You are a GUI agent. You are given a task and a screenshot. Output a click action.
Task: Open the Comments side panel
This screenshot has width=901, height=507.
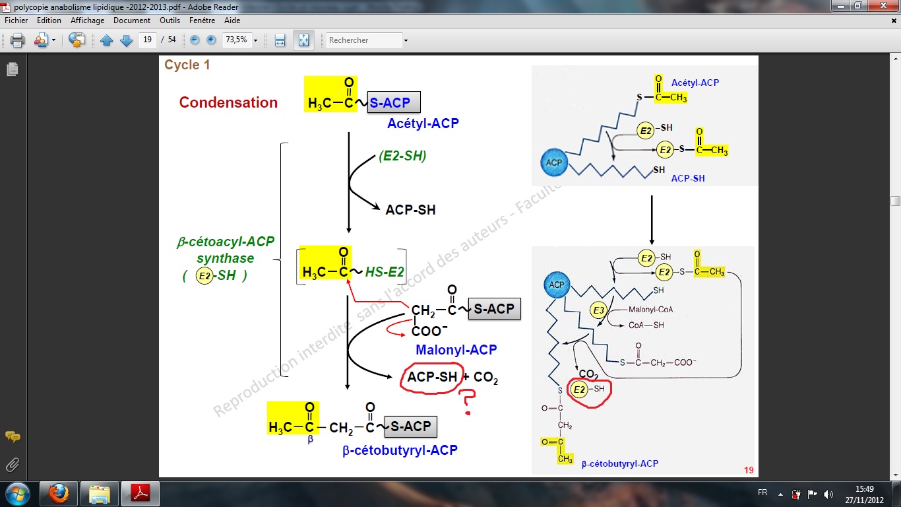pos(12,436)
